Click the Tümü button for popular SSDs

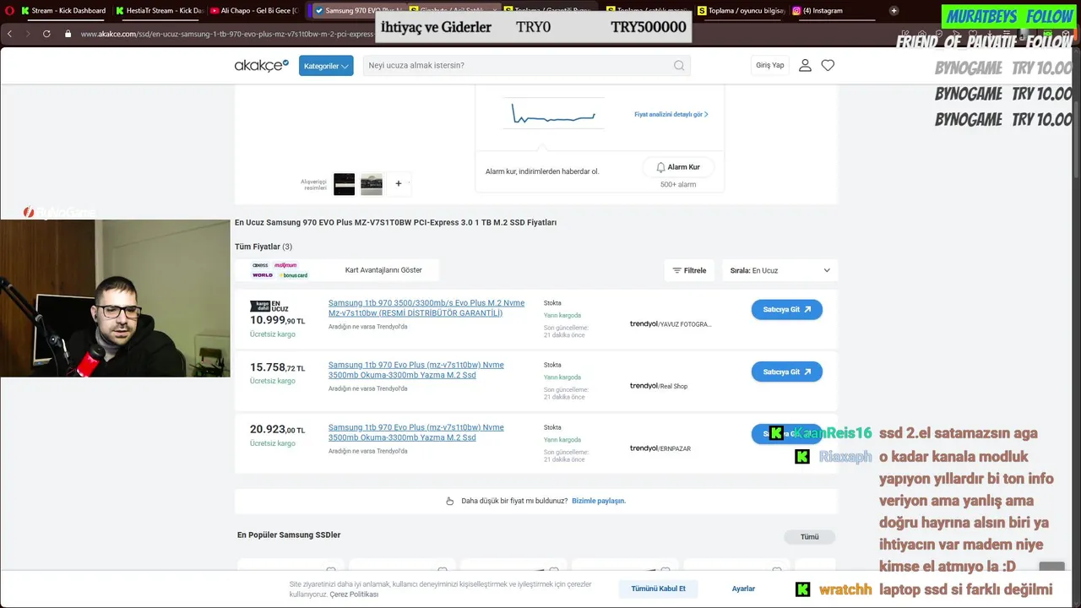pyautogui.click(x=809, y=537)
